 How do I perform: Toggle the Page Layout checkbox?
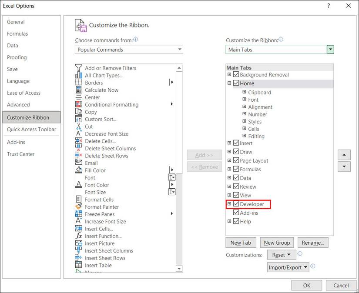click(x=236, y=160)
